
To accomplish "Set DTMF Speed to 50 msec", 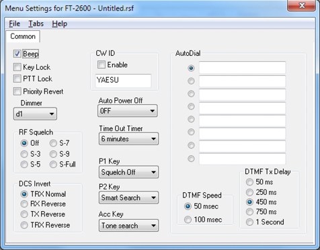I will 188,206.
